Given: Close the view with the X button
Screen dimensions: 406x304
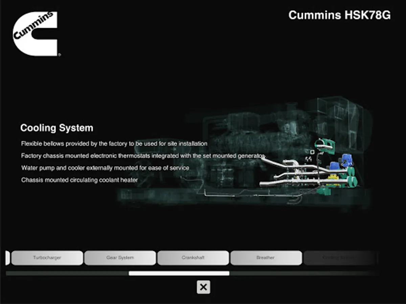Looking at the screenshot, I should pos(203,287).
